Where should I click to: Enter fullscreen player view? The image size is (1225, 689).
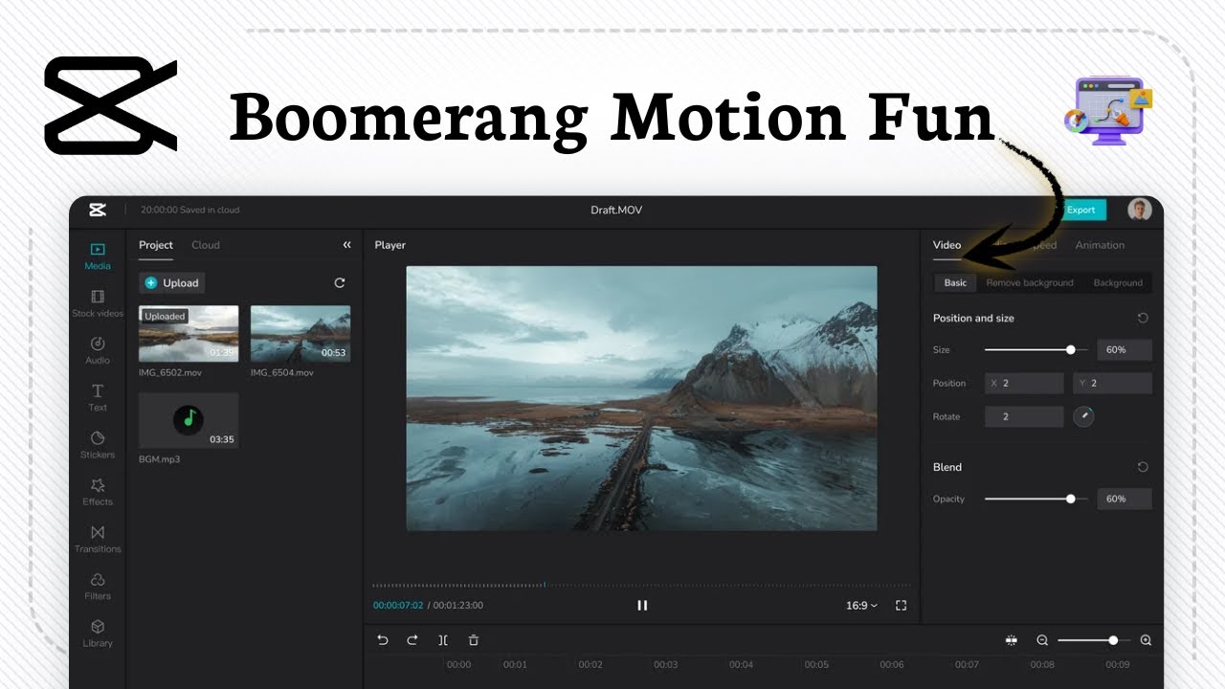click(901, 605)
